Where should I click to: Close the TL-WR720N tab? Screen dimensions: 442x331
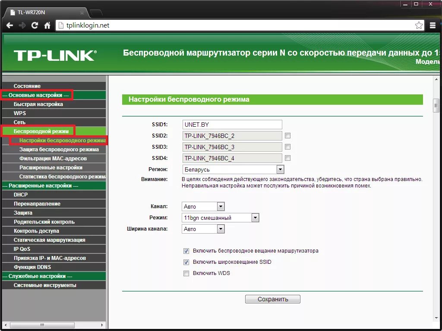coord(82,12)
